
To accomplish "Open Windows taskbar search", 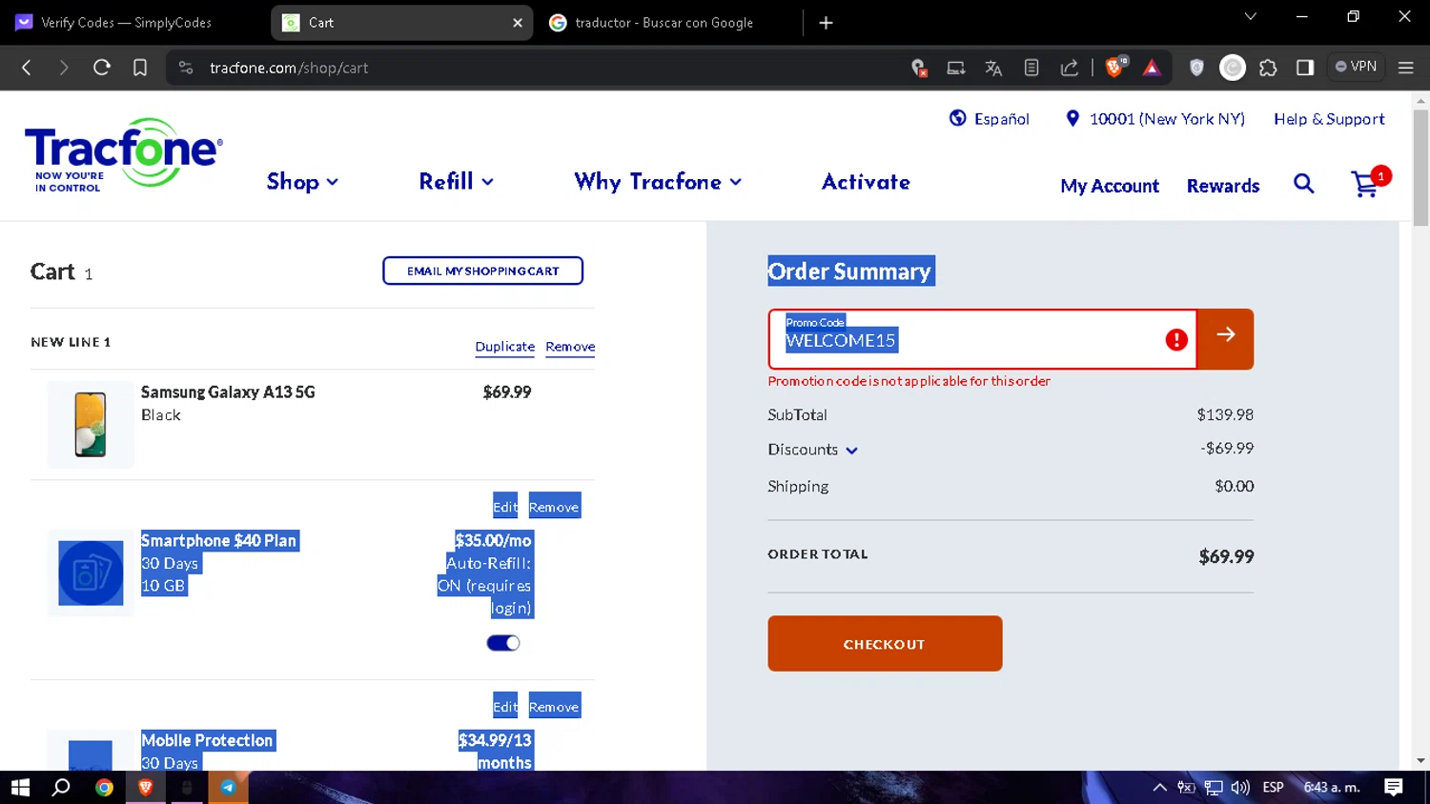I will point(61,788).
